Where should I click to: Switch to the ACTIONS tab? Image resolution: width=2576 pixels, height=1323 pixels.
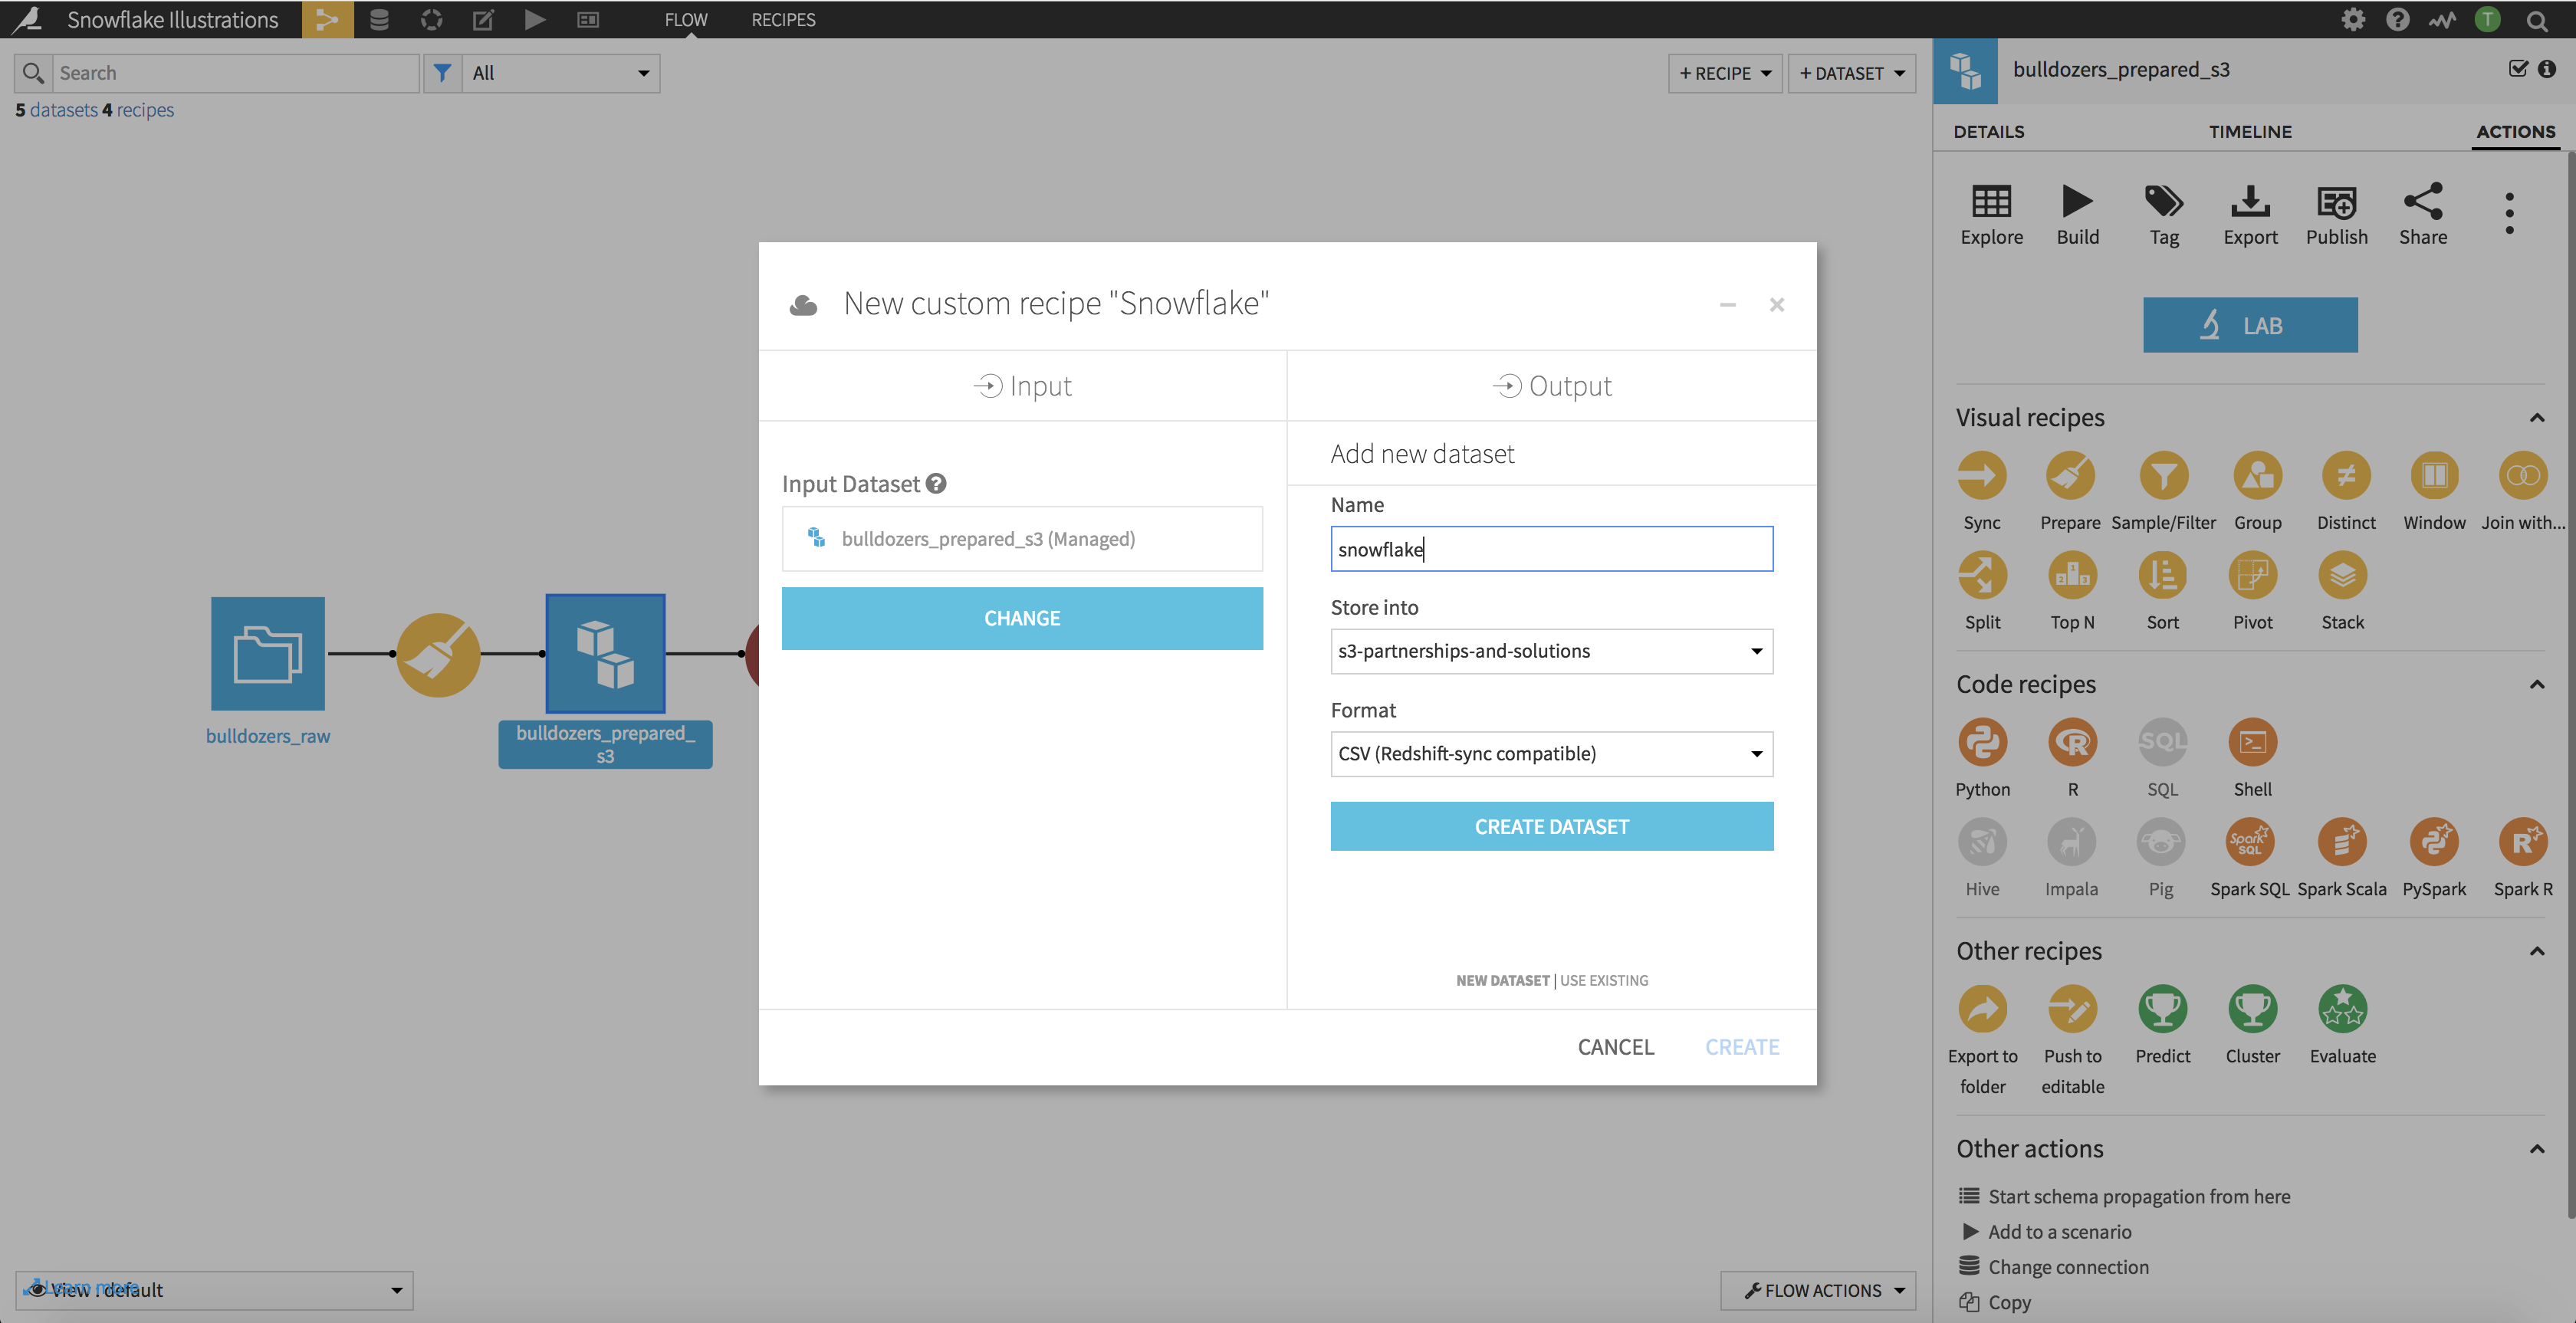click(x=2515, y=131)
